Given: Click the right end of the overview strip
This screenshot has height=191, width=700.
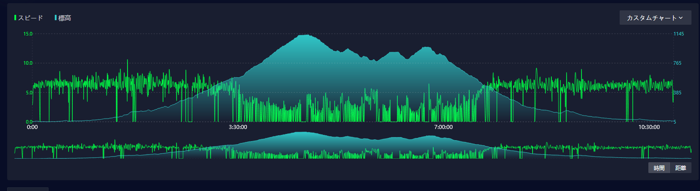Looking at the screenshot, I should coord(691,148).
